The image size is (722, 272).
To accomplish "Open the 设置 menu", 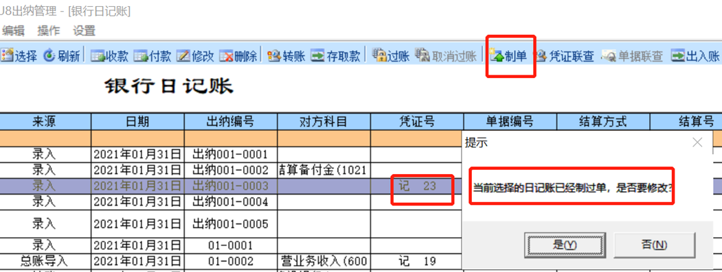I will (x=84, y=31).
